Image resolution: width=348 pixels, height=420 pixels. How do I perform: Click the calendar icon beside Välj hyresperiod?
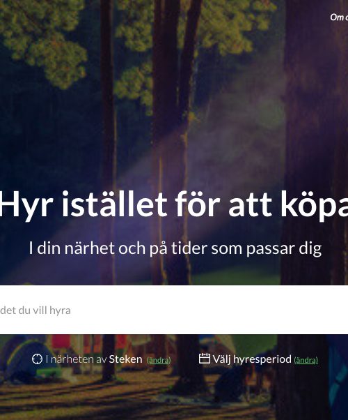205,359
